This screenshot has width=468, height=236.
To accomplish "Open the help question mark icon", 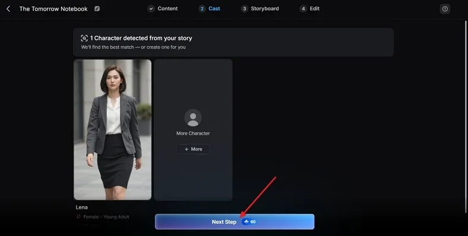I will pyautogui.click(x=445, y=9).
